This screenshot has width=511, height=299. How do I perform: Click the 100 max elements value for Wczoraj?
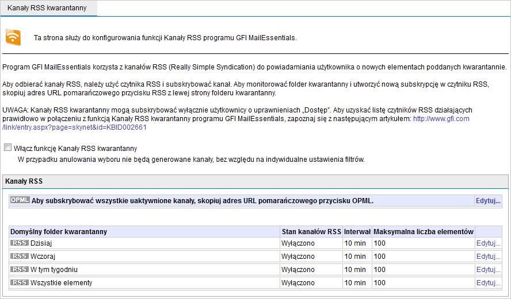tap(379, 257)
